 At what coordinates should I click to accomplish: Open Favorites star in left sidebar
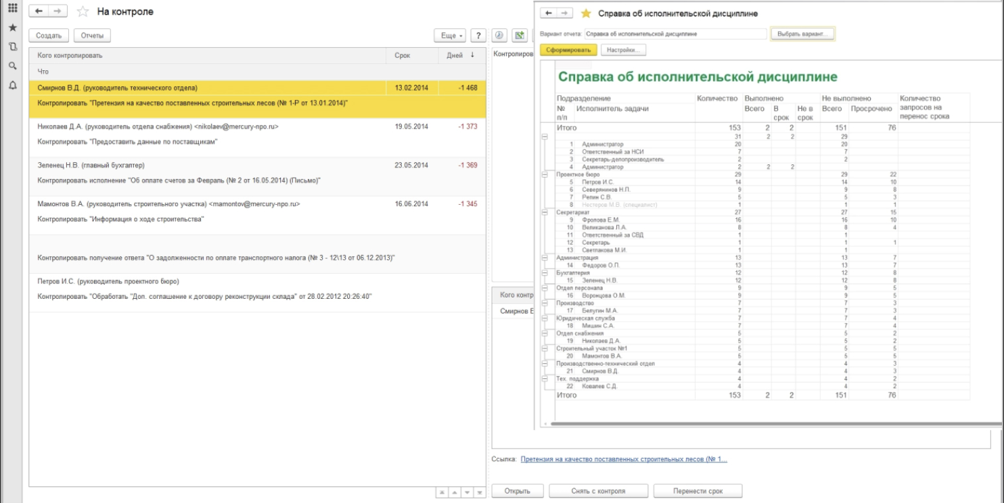[11, 28]
